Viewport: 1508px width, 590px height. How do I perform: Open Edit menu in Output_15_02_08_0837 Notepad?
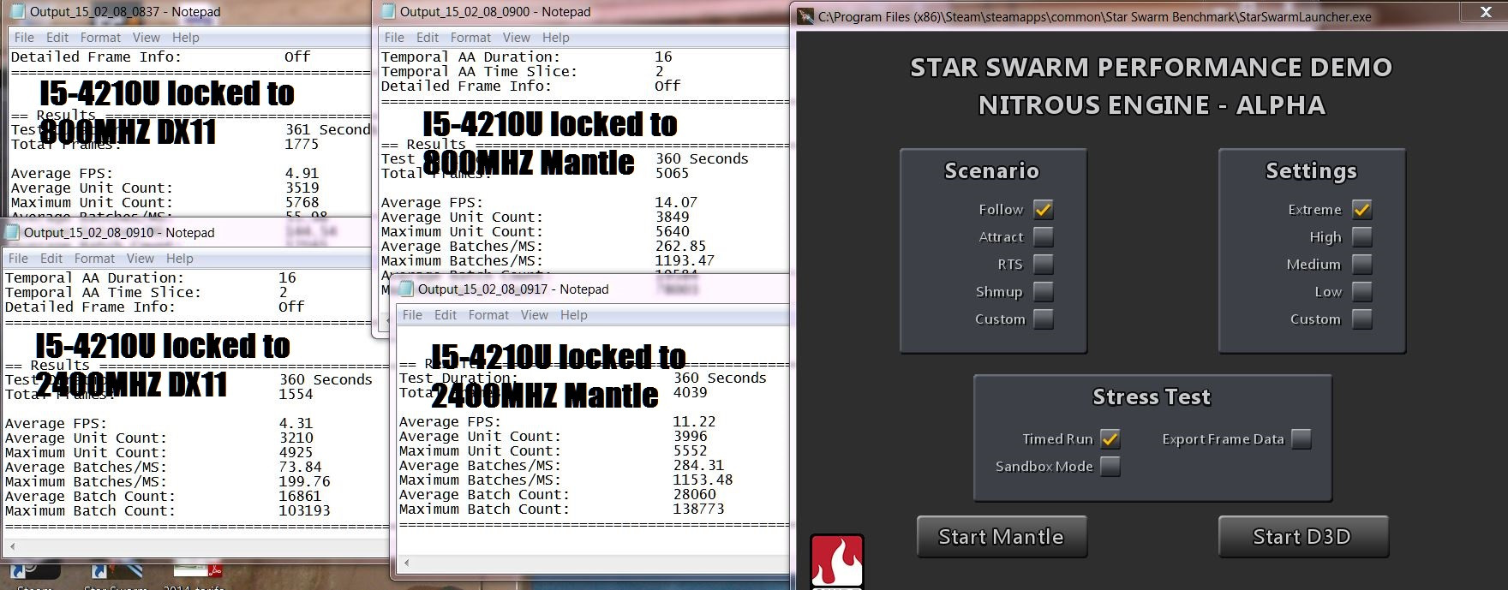click(x=57, y=38)
